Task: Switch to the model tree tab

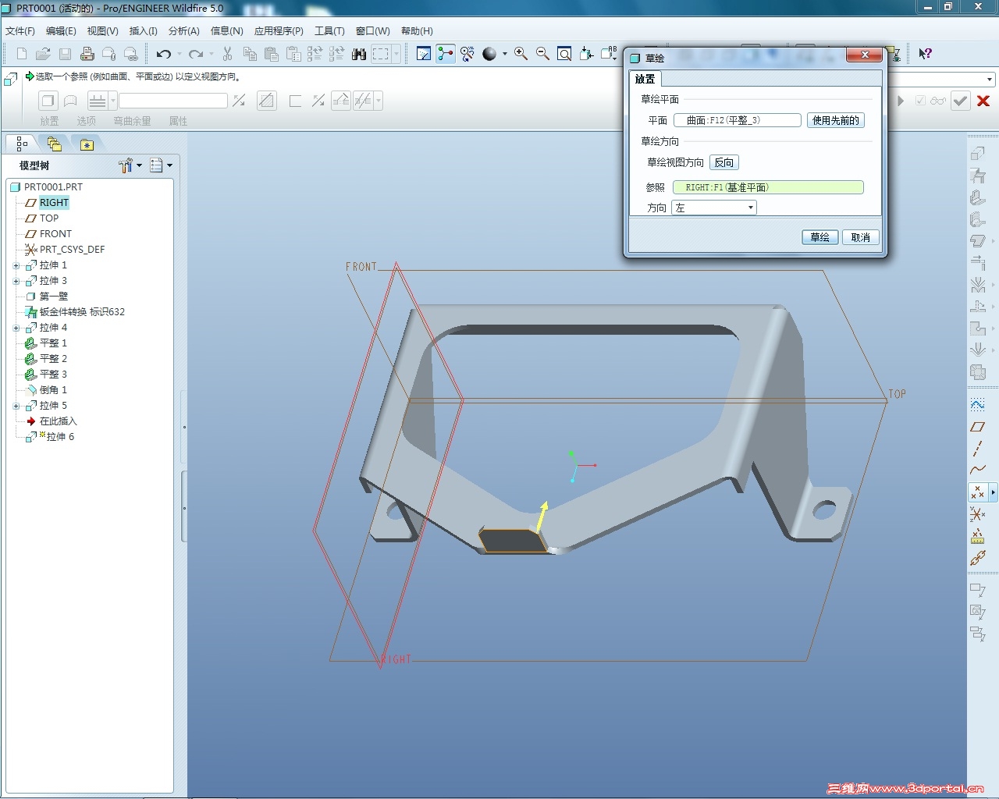Action: click(22, 144)
